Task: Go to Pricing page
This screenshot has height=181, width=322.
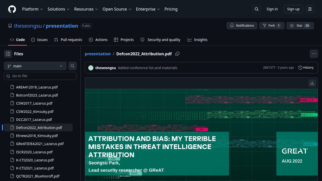Action: [171, 9]
